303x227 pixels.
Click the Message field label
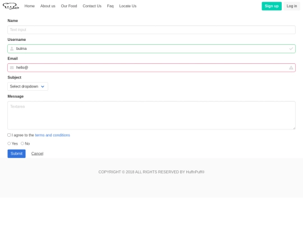coord(16,96)
